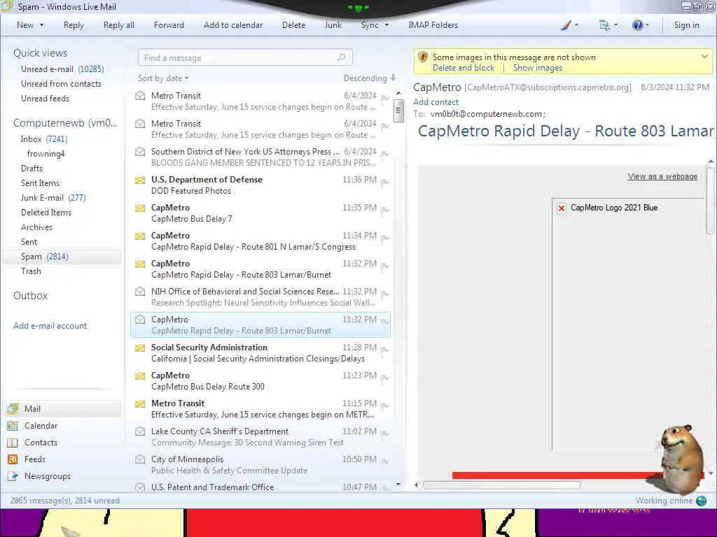The image size is (717, 537).
Task: Click Forward in the toolbar
Action: point(169,25)
